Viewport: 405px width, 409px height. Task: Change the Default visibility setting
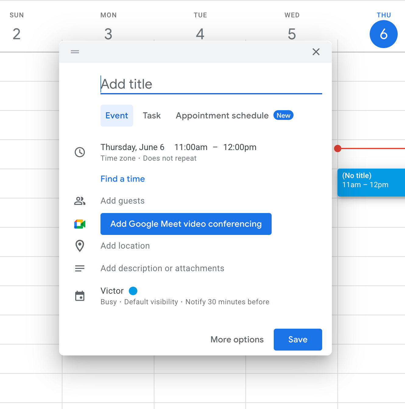(x=151, y=302)
